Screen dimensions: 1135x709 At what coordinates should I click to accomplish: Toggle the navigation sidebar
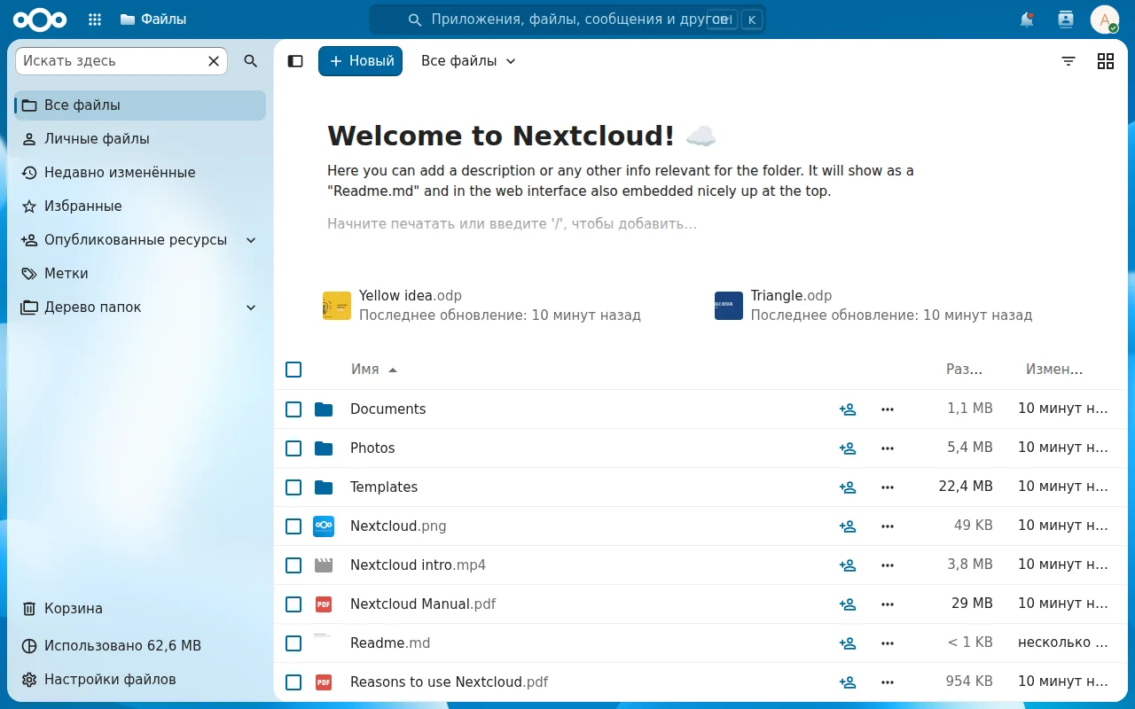tap(295, 61)
